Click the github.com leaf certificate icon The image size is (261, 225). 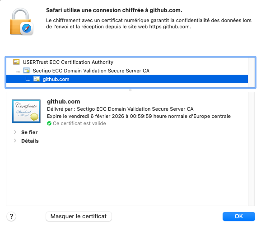tap(37, 79)
